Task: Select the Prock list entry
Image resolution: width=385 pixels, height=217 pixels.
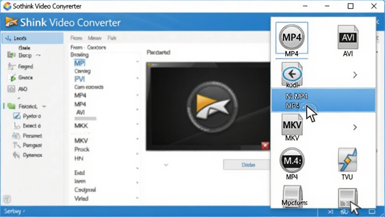Action: 82,149
